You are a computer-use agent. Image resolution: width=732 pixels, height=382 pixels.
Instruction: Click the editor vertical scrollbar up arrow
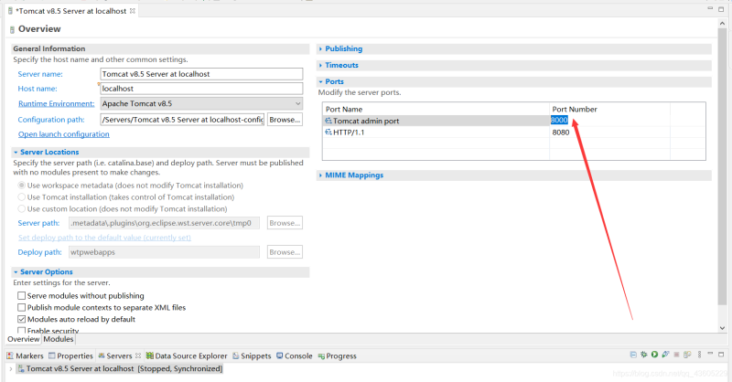pos(722,22)
